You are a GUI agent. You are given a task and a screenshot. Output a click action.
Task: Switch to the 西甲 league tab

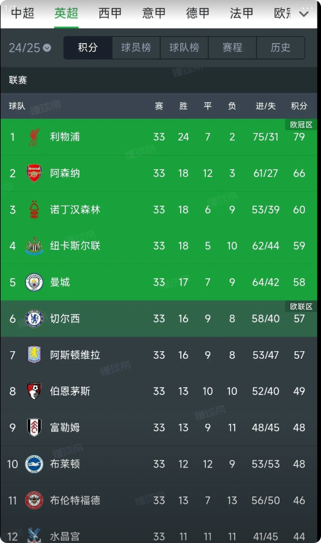click(110, 13)
